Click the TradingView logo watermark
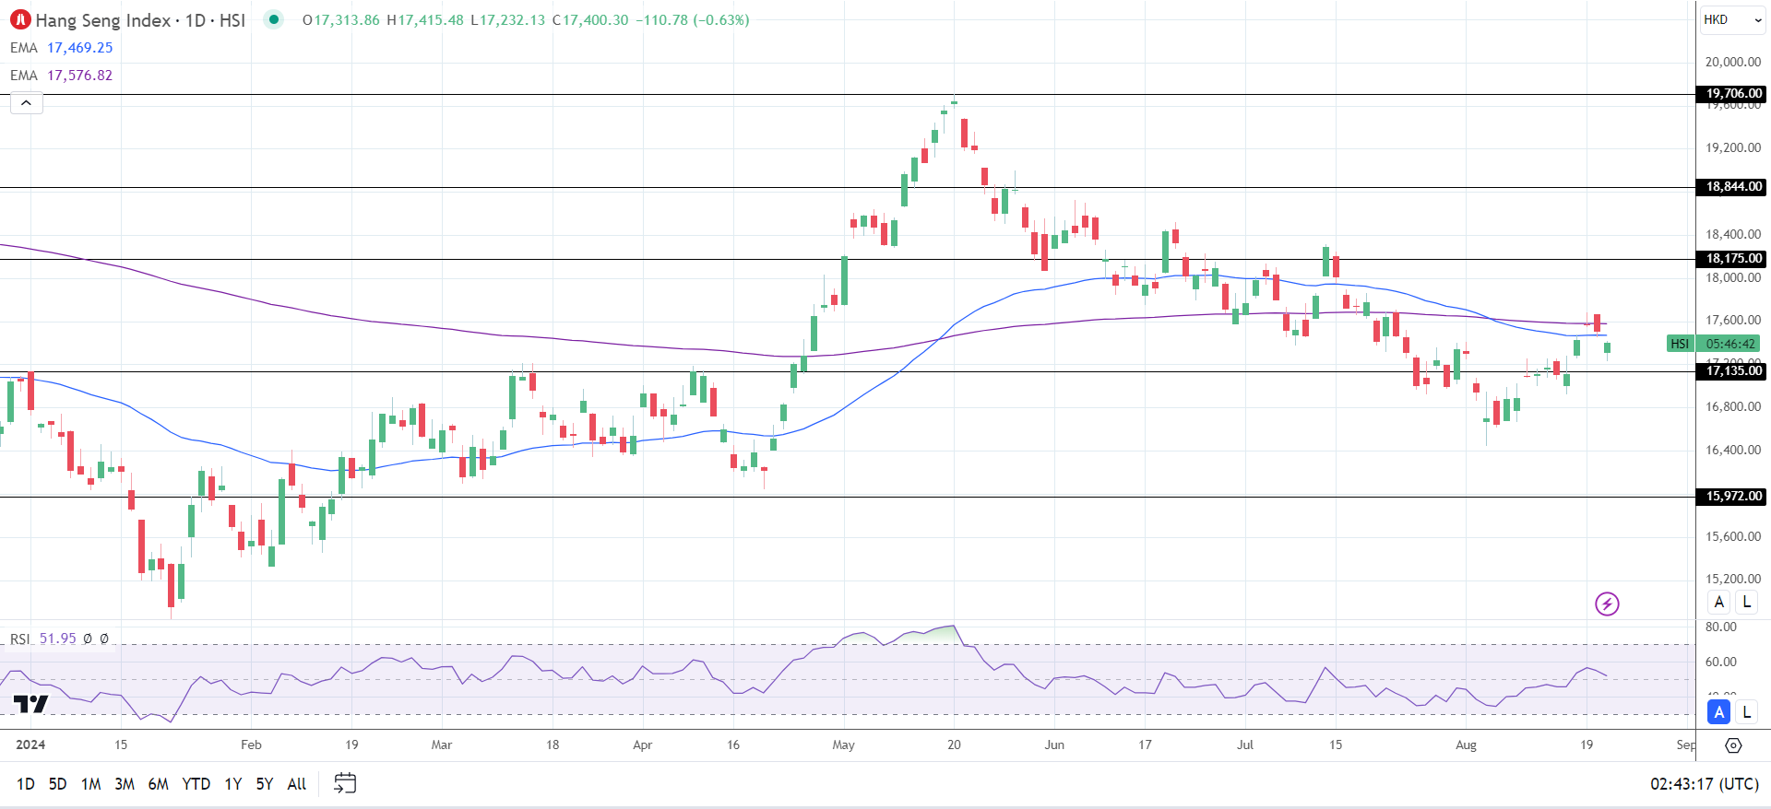The image size is (1771, 809). 30,704
